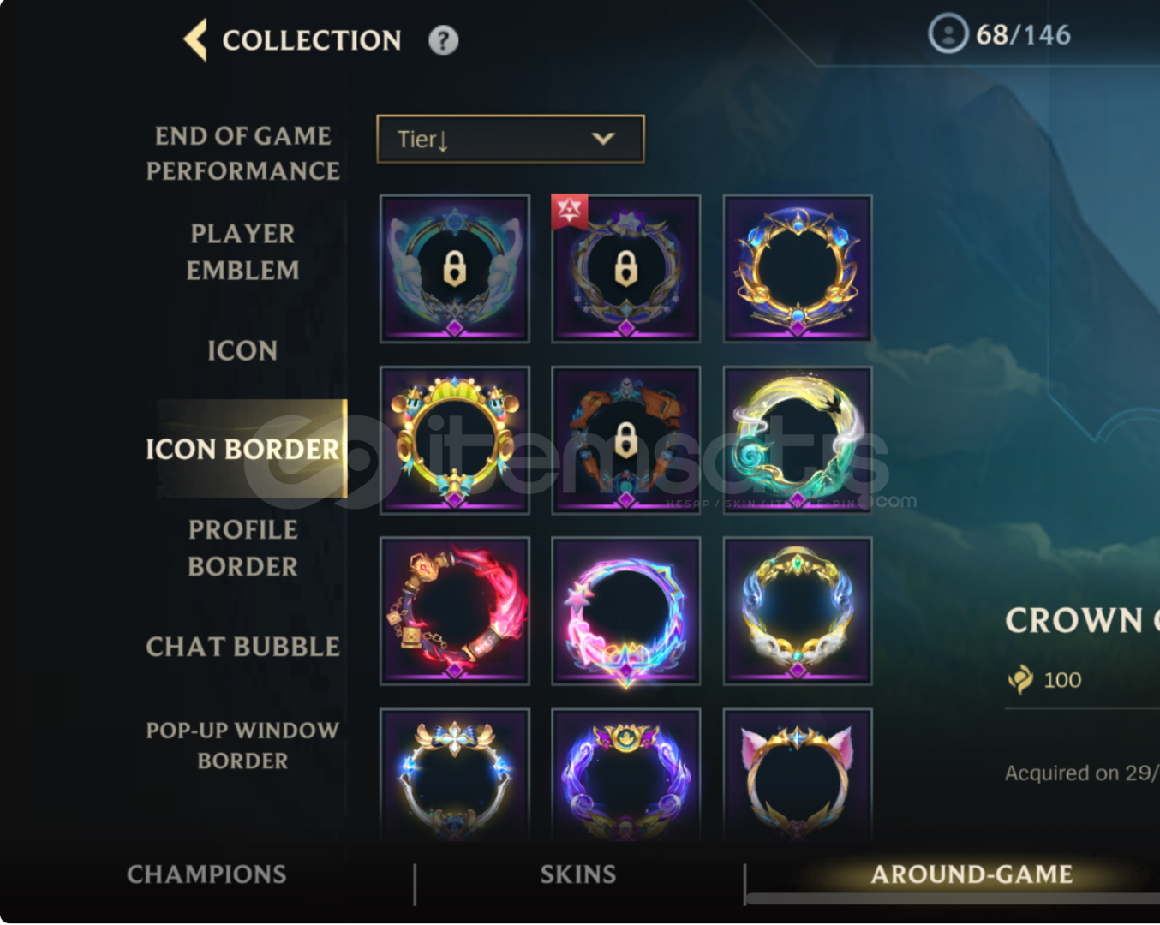Open the question mark help icon
This screenshot has width=1160, height=925.
(443, 40)
